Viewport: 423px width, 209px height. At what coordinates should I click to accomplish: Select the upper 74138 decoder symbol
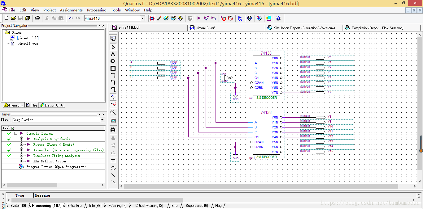(x=266, y=75)
